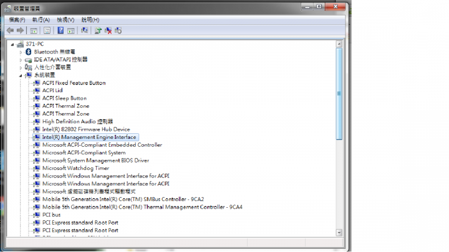Image resolution: width=449 pixels, height=252 pixels.
Task: Click the blue Help question mark icon
Action: click(60, 30)
